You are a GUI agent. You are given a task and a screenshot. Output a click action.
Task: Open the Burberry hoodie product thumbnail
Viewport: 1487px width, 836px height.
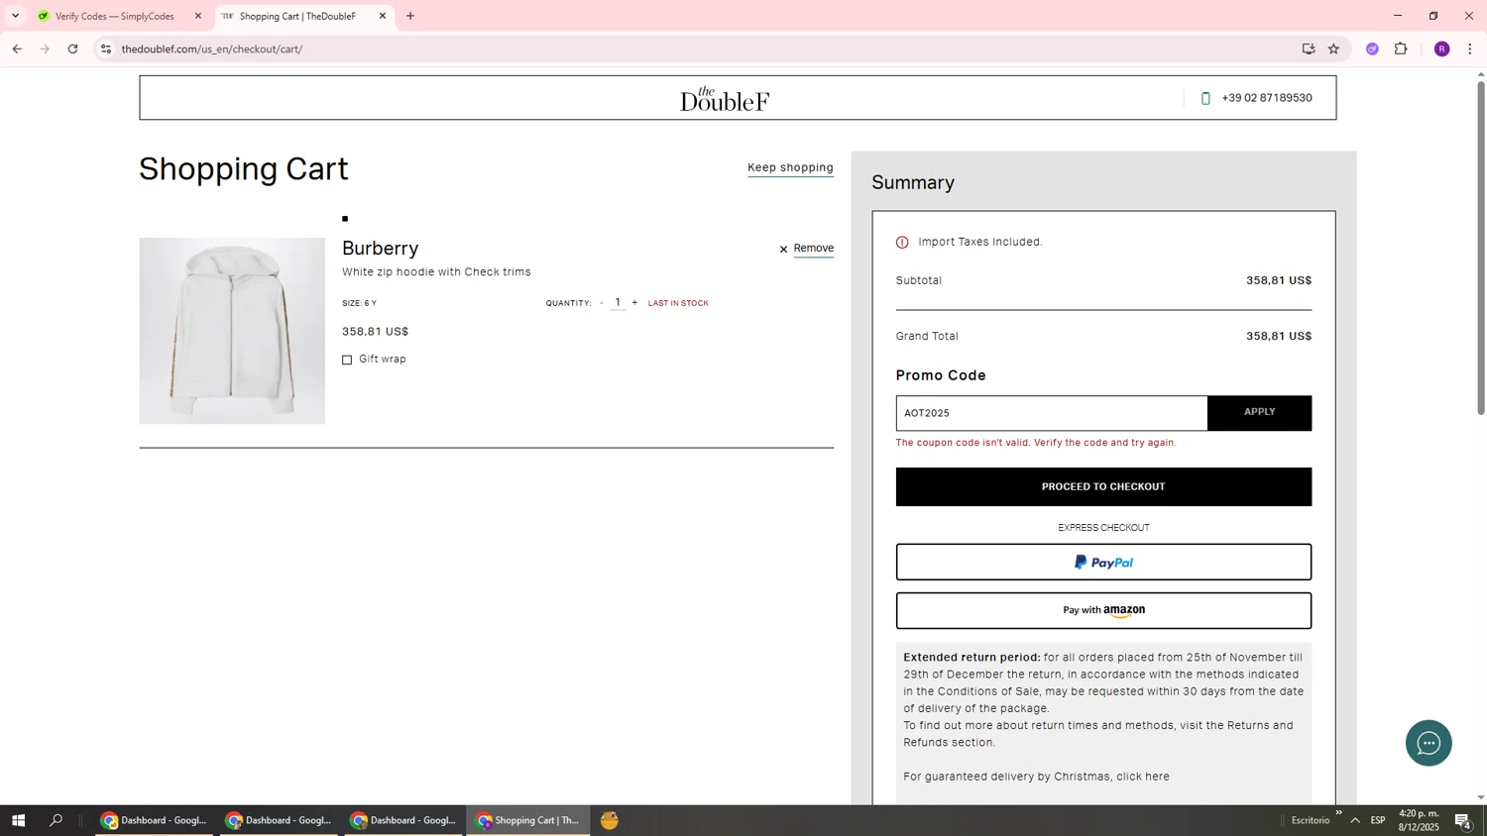[232, 331]
